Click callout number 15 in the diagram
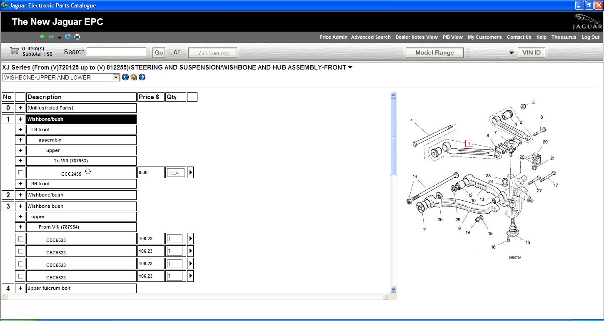This screenshot has width=604, height=321. [x=528, y=242]
